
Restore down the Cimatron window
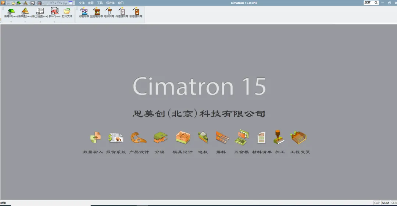(x=389, y=3)
